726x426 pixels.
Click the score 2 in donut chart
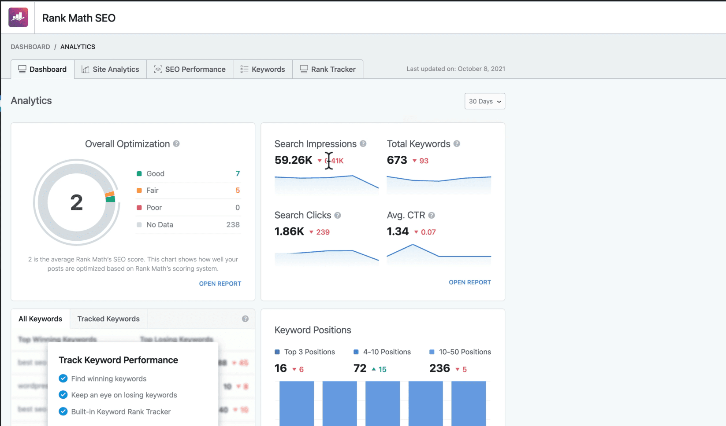77,202
